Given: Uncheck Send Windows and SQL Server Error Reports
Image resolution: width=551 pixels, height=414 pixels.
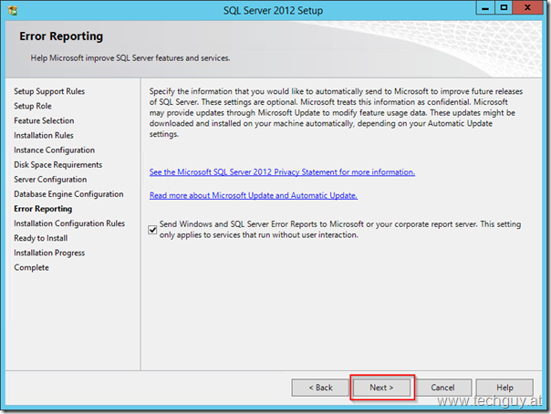Looking at the screenshot, I should tap(152, 230).
